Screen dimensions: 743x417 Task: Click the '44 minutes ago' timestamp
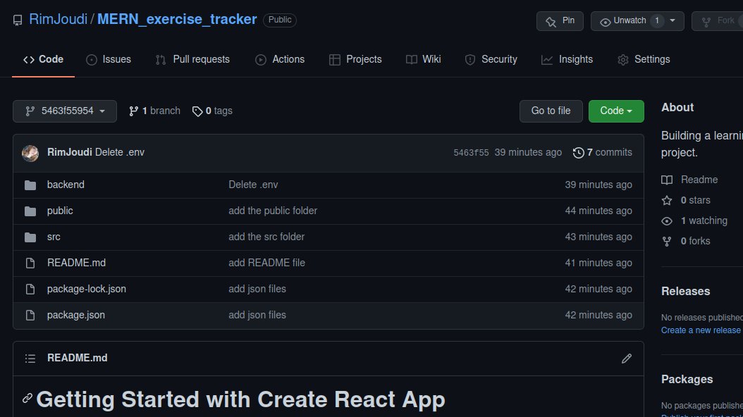point(598,211)
